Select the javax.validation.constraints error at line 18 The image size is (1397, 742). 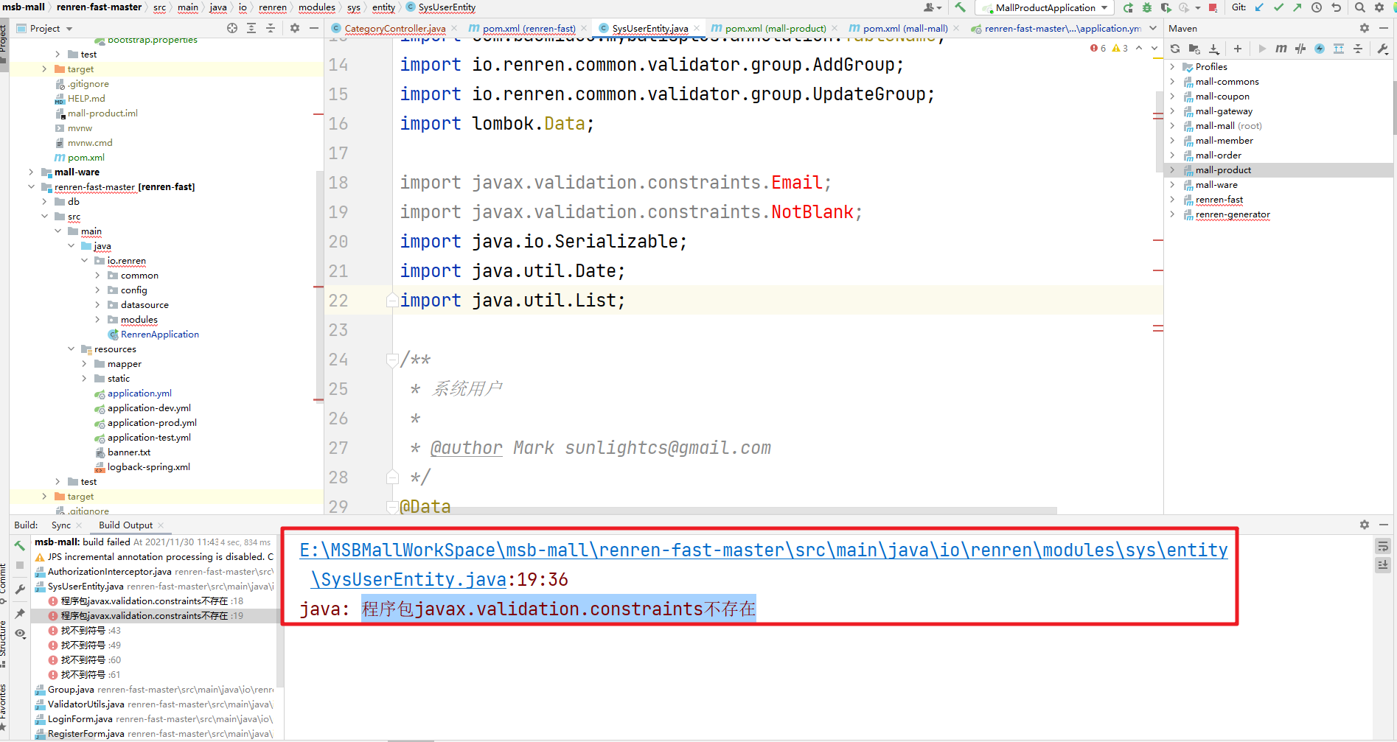pyautogui.click(x=152, y=601)
